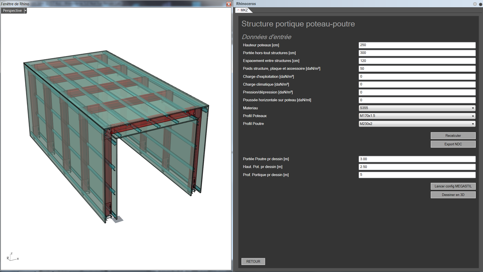Close the Fenêtre de Rhino window
The height and width of the screenshot is (272, 483).
[228, 4]
